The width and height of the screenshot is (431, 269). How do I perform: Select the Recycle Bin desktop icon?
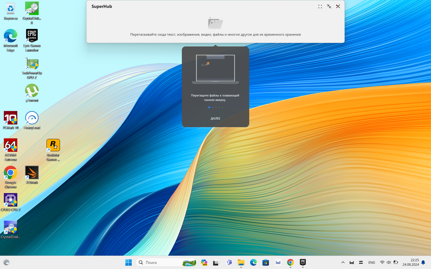[10, 9]
